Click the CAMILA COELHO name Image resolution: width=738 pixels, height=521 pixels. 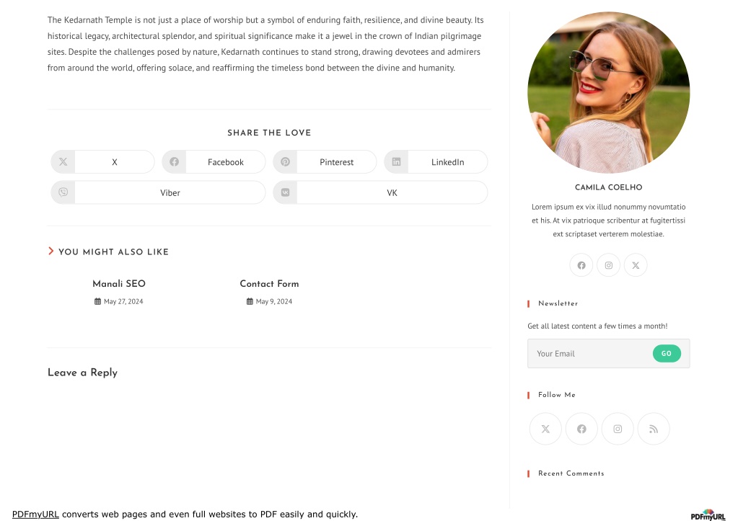[x=609, y=187]
